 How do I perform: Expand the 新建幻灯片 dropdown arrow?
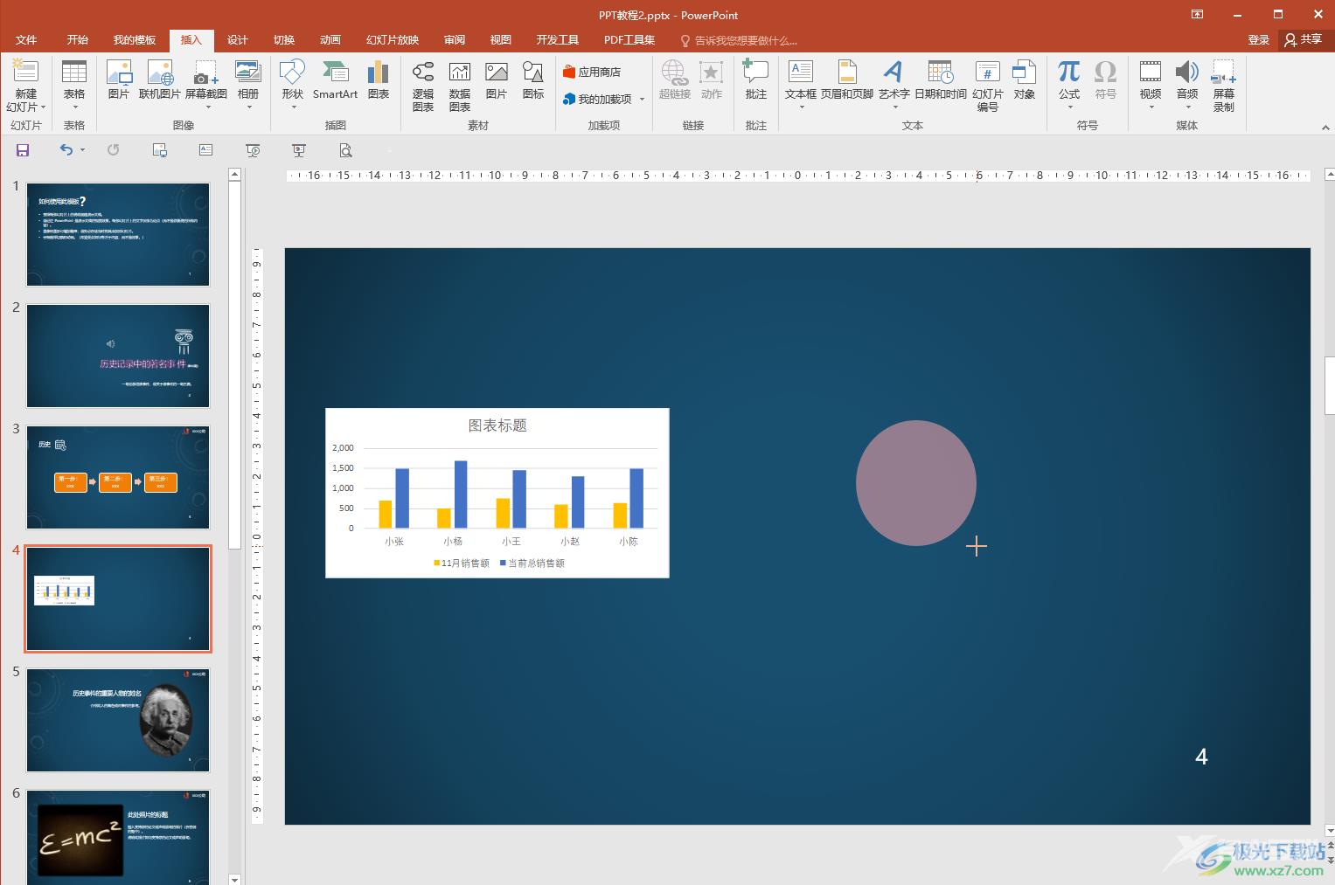[43, 107]
